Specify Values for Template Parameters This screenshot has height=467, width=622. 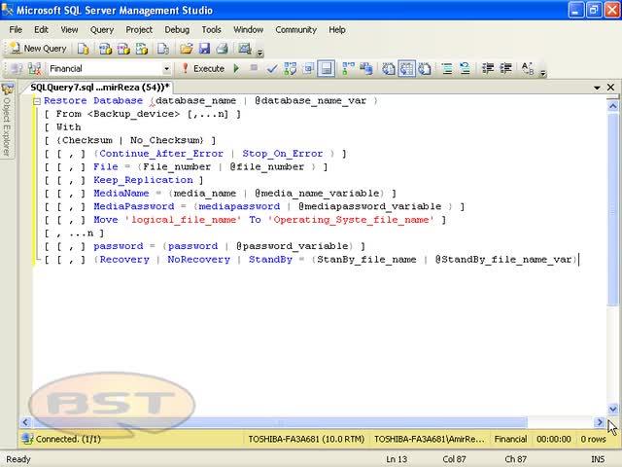point(528,69)
